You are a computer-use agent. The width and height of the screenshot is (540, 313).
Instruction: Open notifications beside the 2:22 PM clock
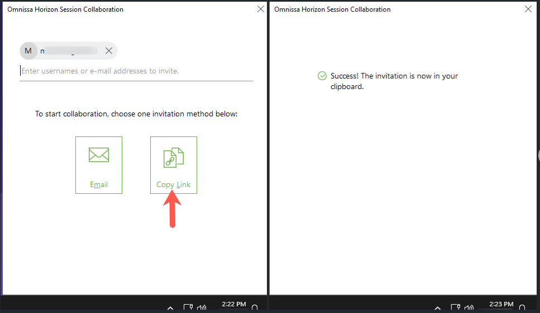pos(255,307)
